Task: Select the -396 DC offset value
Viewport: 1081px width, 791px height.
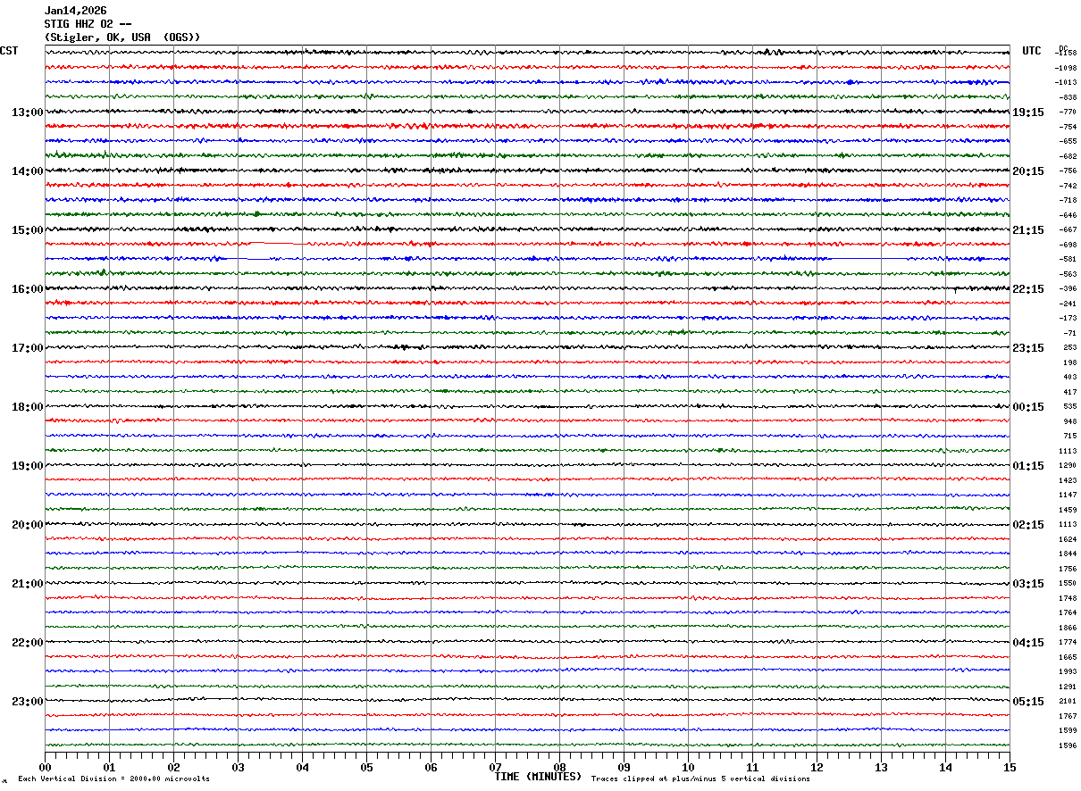Action: [1068, 288]
